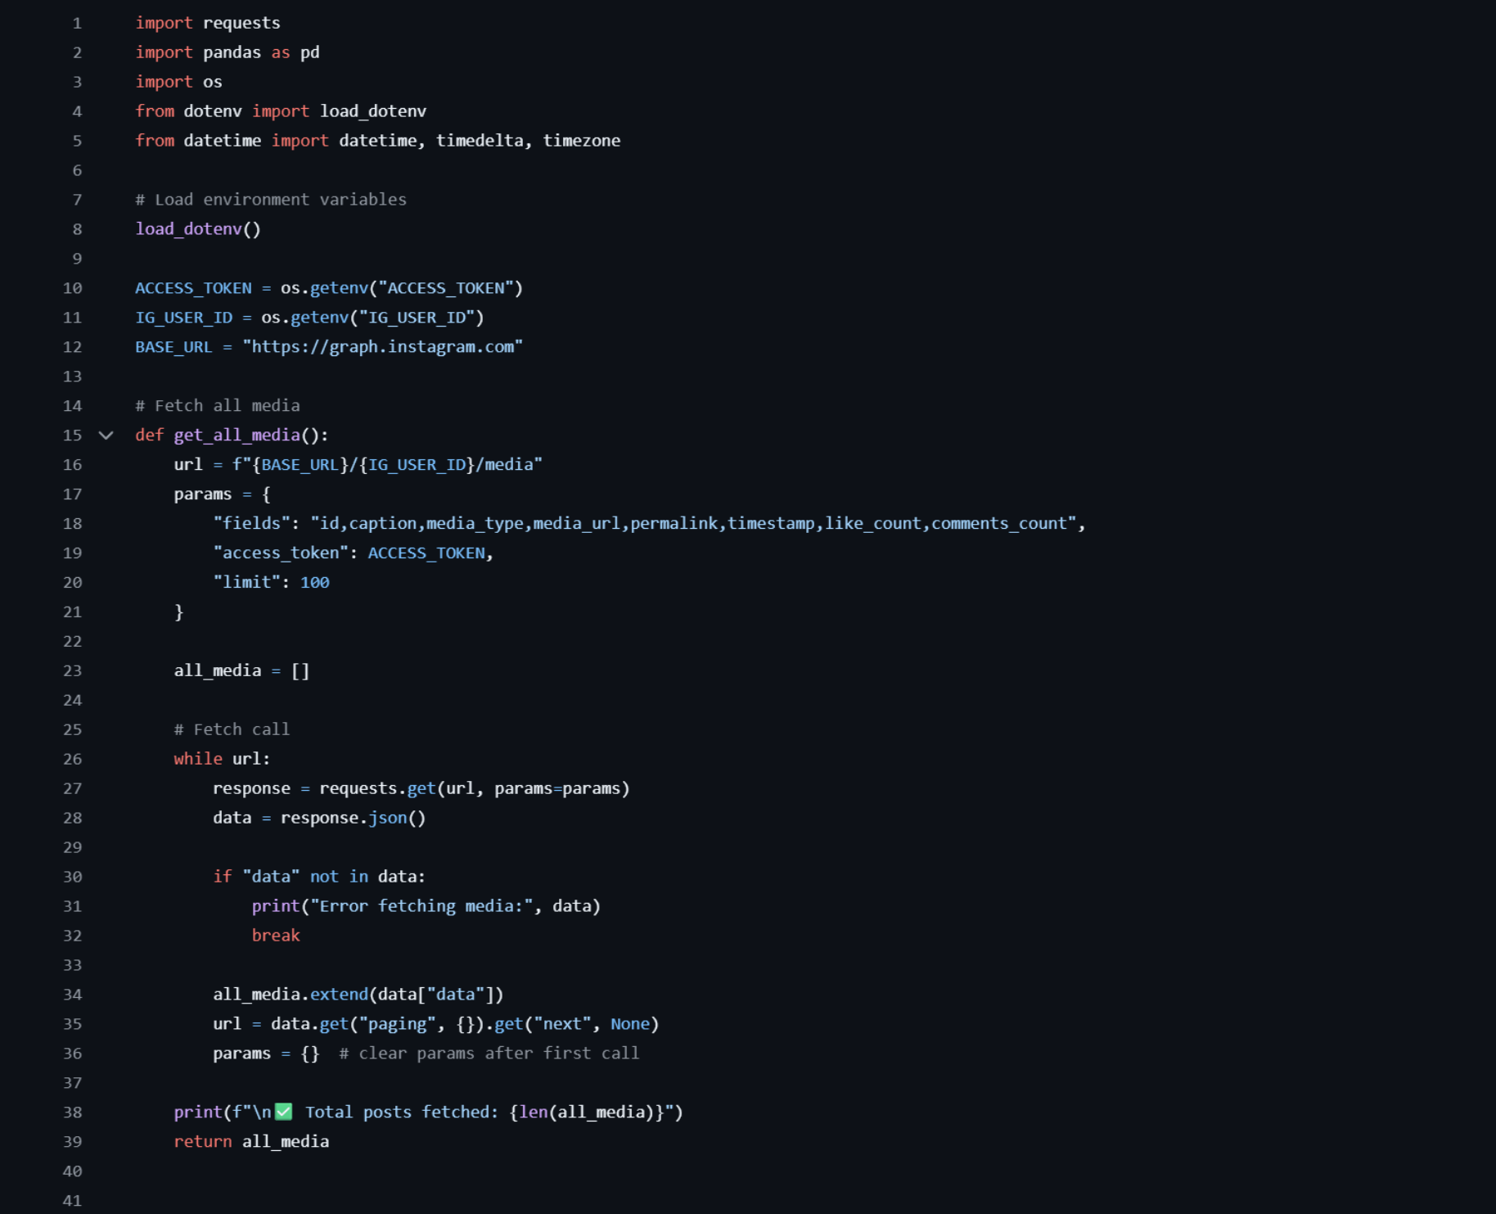The height and width of the screenshot is (1214, 1496).
Task: Click the "fields" key in params
Action: (251, 524)
